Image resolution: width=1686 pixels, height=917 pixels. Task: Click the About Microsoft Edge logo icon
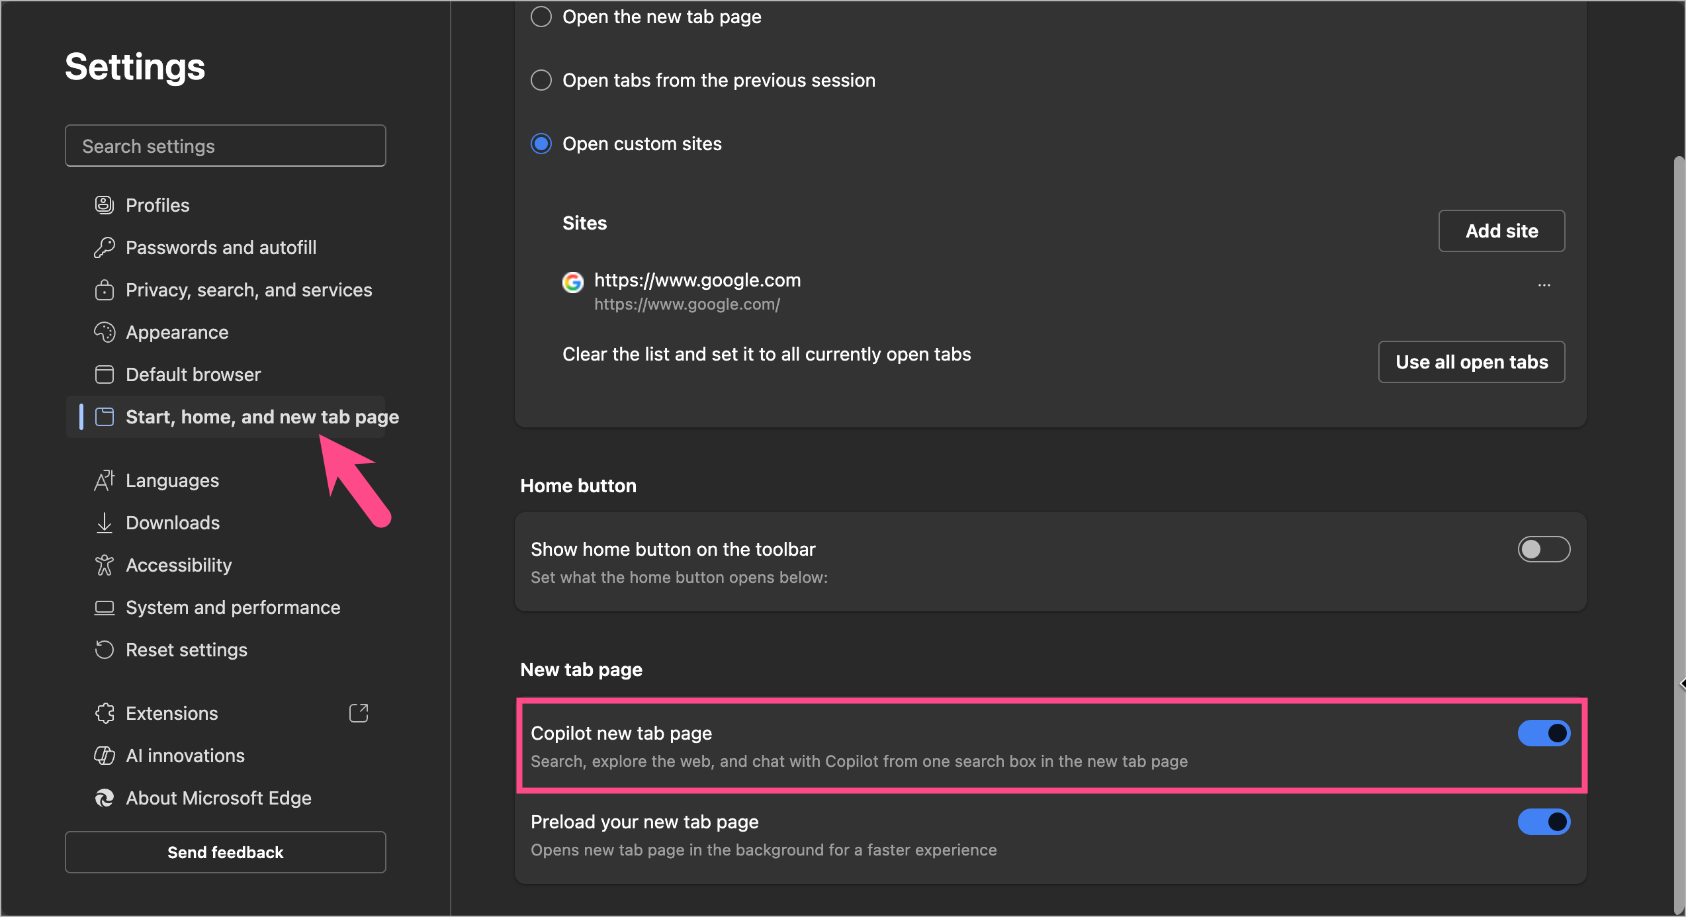104,798
